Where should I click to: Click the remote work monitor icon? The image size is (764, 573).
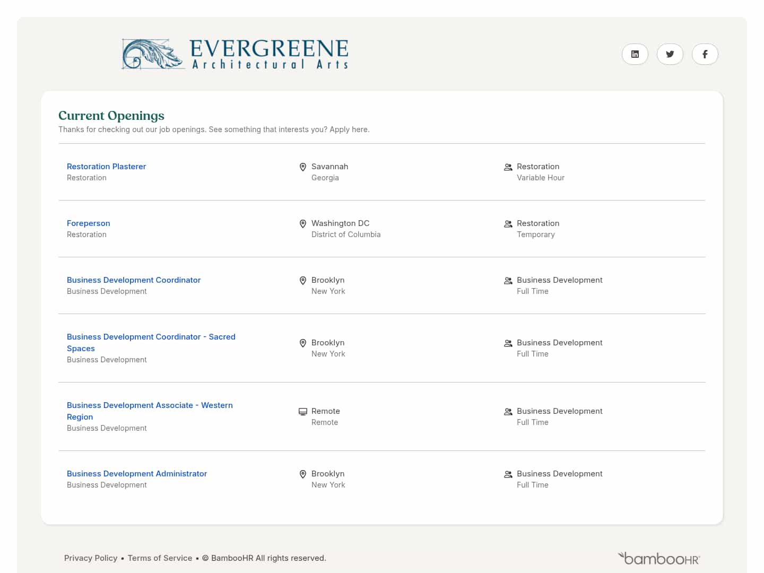(x=303, y=411)
